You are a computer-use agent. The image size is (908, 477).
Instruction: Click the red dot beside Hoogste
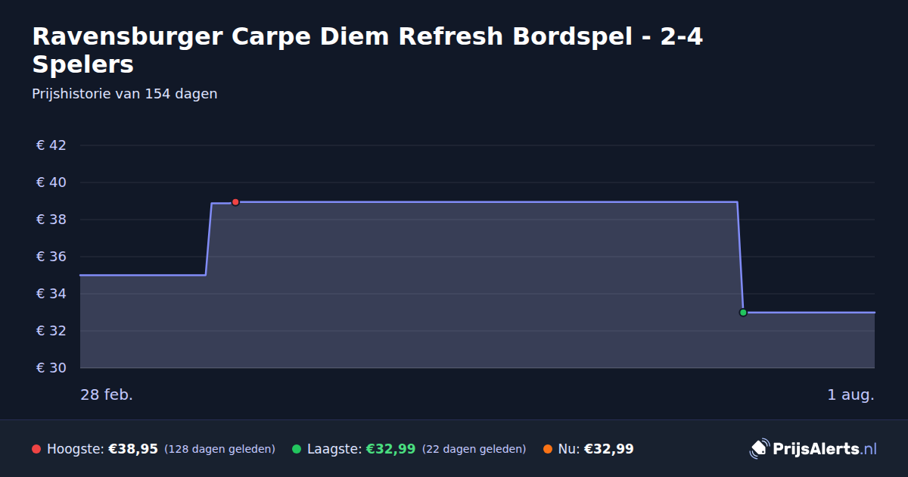pyautogui.click(x=36, y=449)
